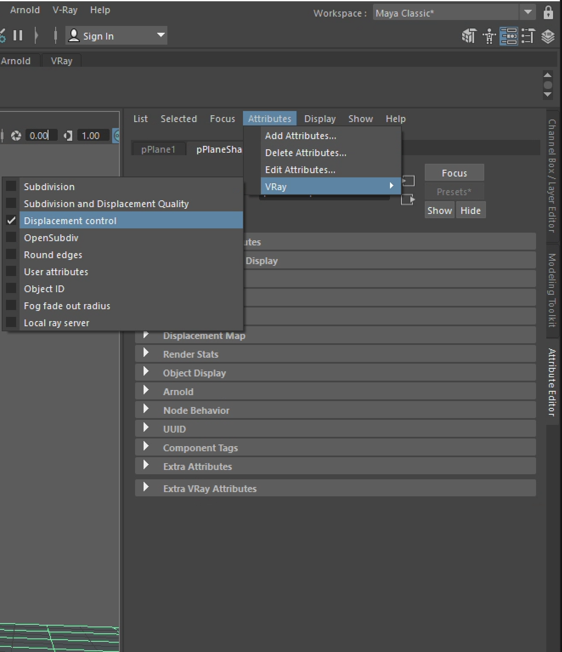Click the viewport gamma value field
This screenshot has width=562, height=652.
point(93,136)
